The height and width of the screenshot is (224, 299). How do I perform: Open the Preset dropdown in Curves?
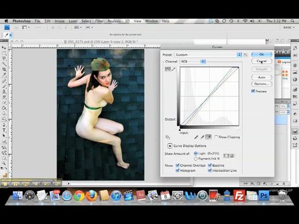[x=208, y=55]
